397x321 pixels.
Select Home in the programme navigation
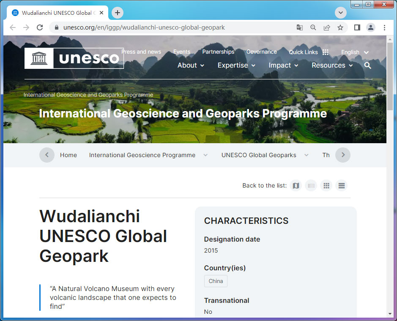68,155
